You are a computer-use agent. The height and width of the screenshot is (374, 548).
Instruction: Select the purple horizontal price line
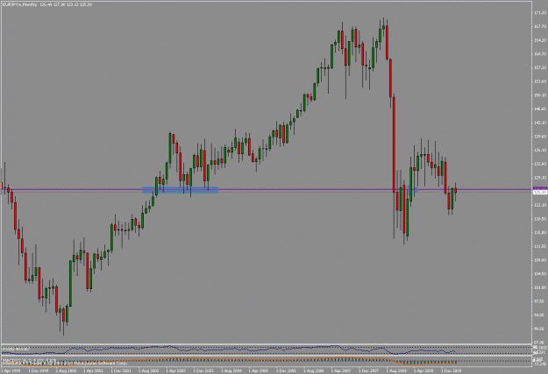click(x=266, y=189)
